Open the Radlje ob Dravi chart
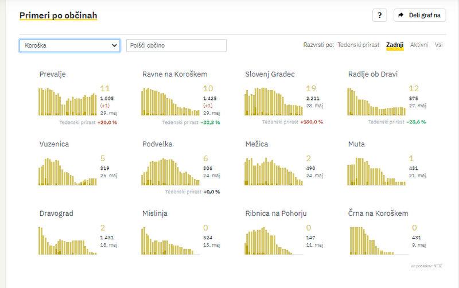459x288 pixels. [x=376, y=101]
